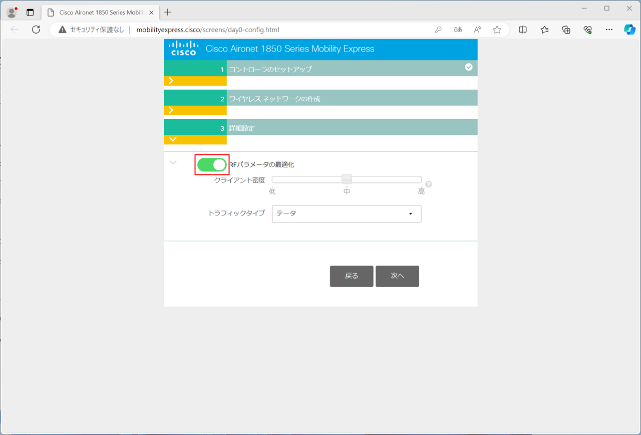This screenshot has width=641, height=435.
Task: Add page to favorites star
Action: pos(497,30)
